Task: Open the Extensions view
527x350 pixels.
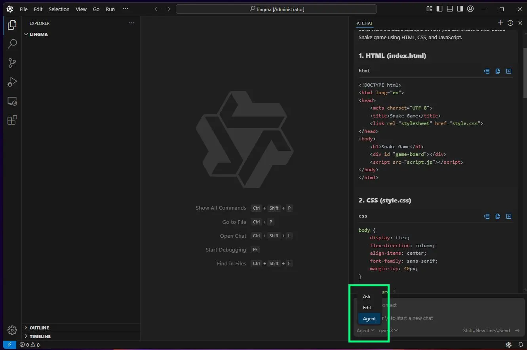Action: 12,120
